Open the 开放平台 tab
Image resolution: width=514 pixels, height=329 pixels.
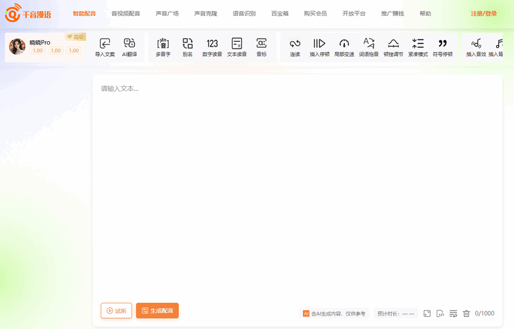tap(354, 13)
